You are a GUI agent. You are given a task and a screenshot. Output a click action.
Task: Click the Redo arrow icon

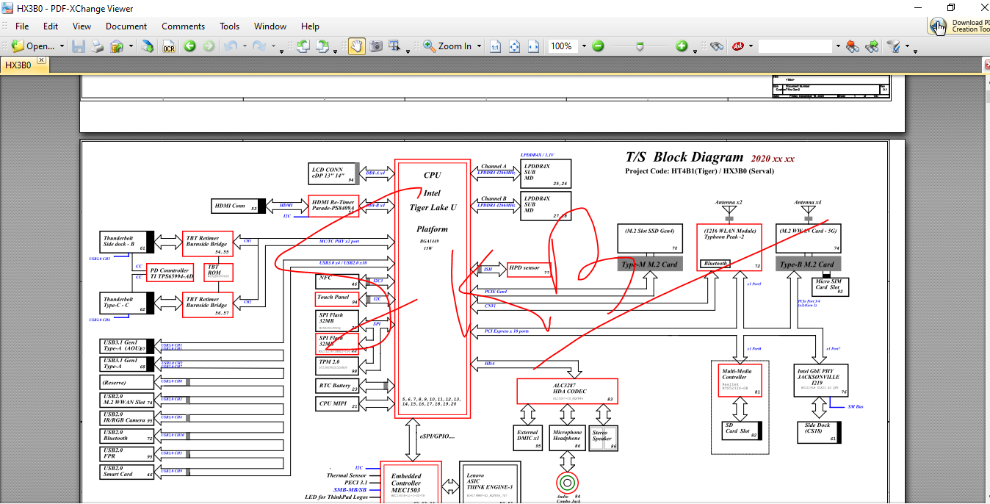click(x=259, y=46)
